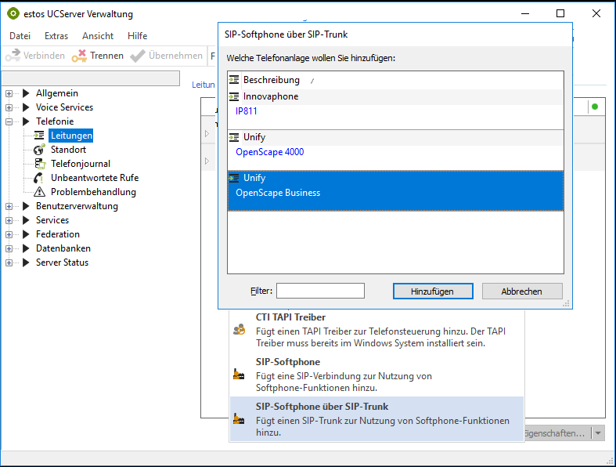Click the Leitungen tree icon
This screenshot has width=616, height=467.
tap(39, 136)
